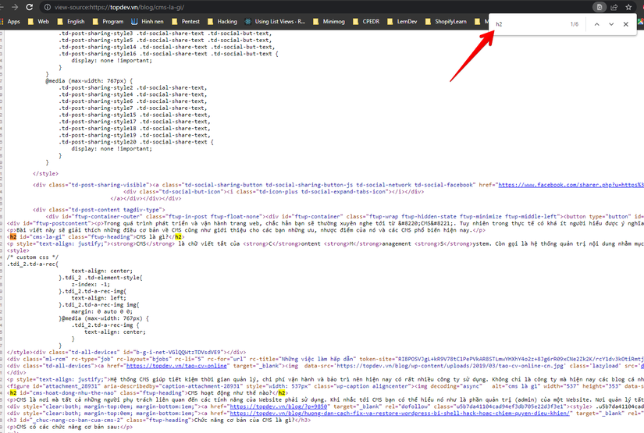The image size is (644, 433).
Task: Open the huong-dan-cach-fix-va-restore-wordpress link
Action: pos(400,413)
